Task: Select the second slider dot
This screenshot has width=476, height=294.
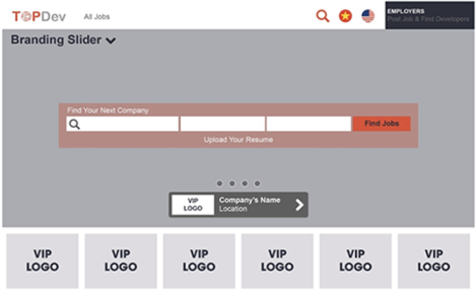Action: coord(232,183)
